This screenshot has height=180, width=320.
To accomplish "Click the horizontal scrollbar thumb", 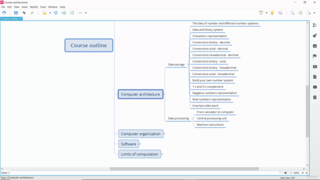I will click(184, 169).
